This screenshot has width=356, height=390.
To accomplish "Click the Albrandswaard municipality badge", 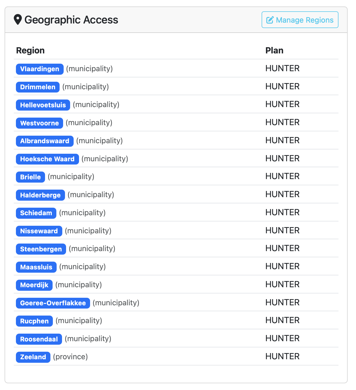I will (x=44, y=141).
